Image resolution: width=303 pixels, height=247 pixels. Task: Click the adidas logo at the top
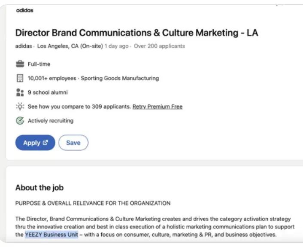24,10
